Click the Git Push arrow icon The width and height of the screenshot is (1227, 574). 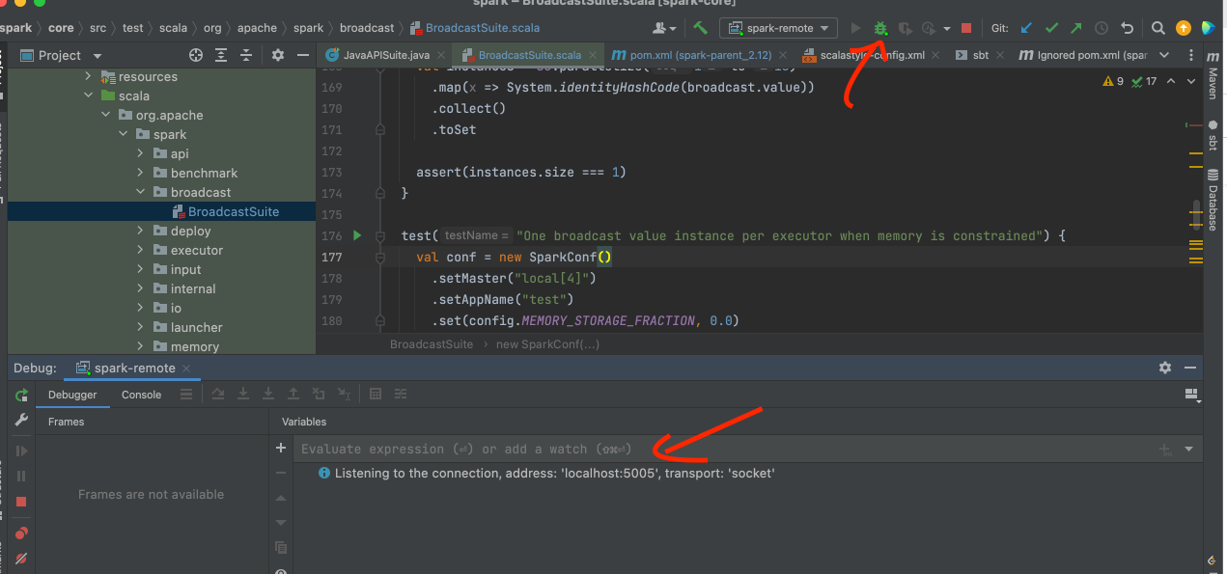point(1076,29)
